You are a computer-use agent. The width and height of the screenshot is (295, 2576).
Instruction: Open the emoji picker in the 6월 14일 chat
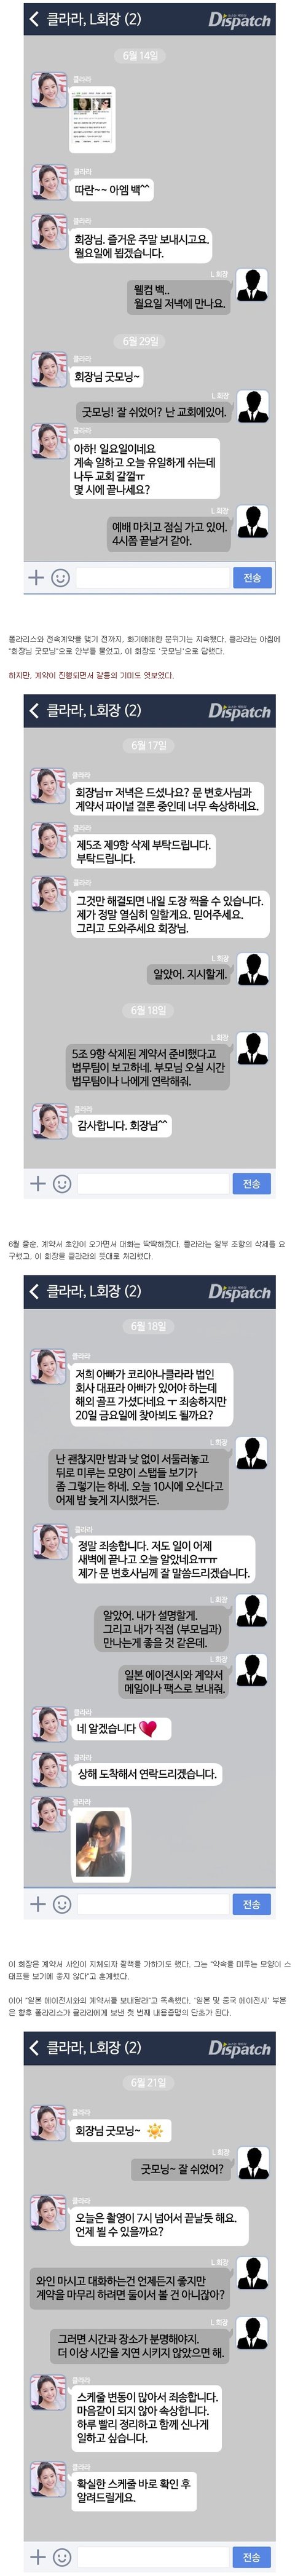point(60,577)
